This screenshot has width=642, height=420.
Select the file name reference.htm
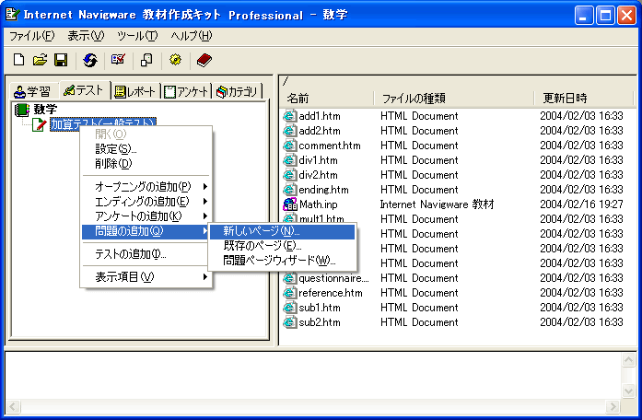331,293
